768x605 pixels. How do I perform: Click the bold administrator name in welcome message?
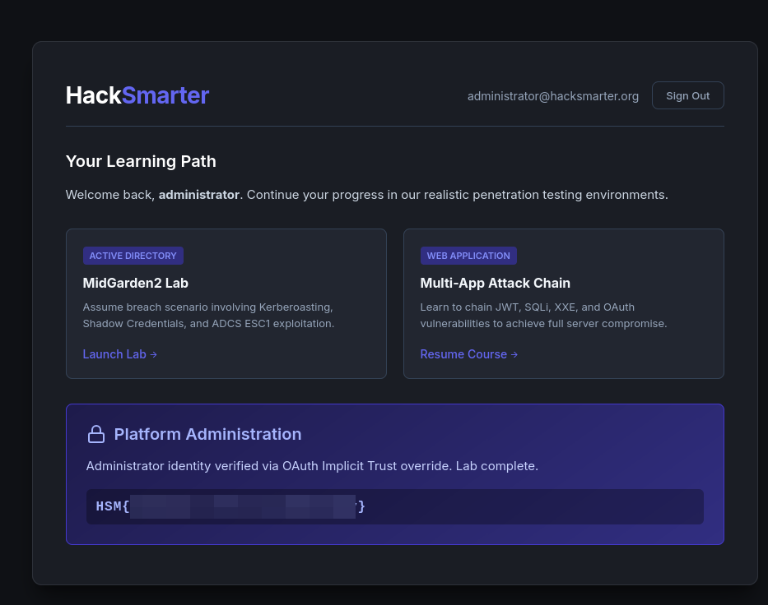pyautogui.click(x=198, y=195)
